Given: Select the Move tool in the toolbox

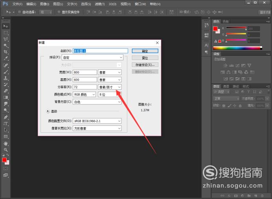Looking at the screenshot, I should point(6,26).
